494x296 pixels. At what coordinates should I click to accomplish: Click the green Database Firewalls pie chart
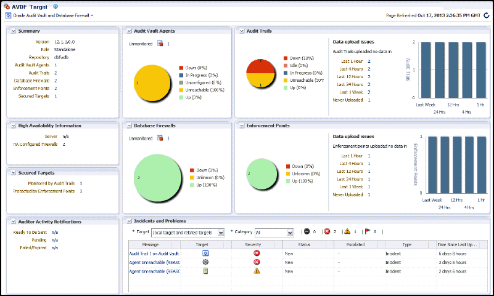click(158, 178)
